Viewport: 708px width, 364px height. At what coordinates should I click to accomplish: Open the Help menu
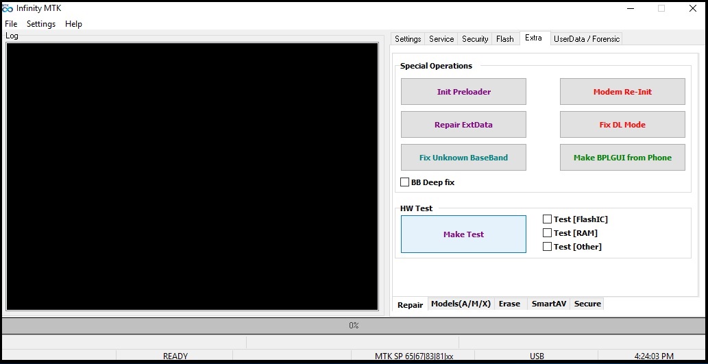(73, 24)
